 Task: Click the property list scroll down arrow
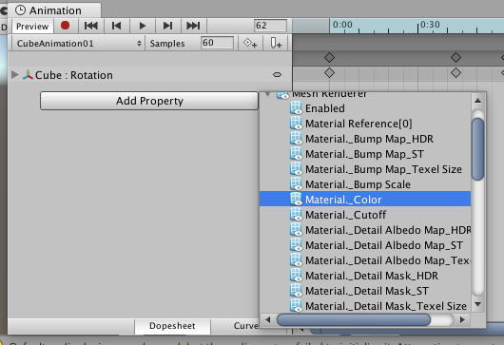pos(478,304)
